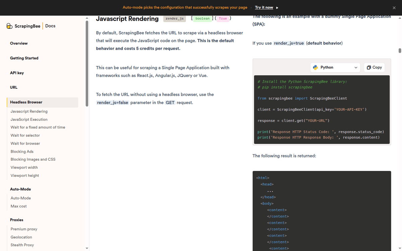Open Blocking Images and CSS link

[x=33, y=159]
